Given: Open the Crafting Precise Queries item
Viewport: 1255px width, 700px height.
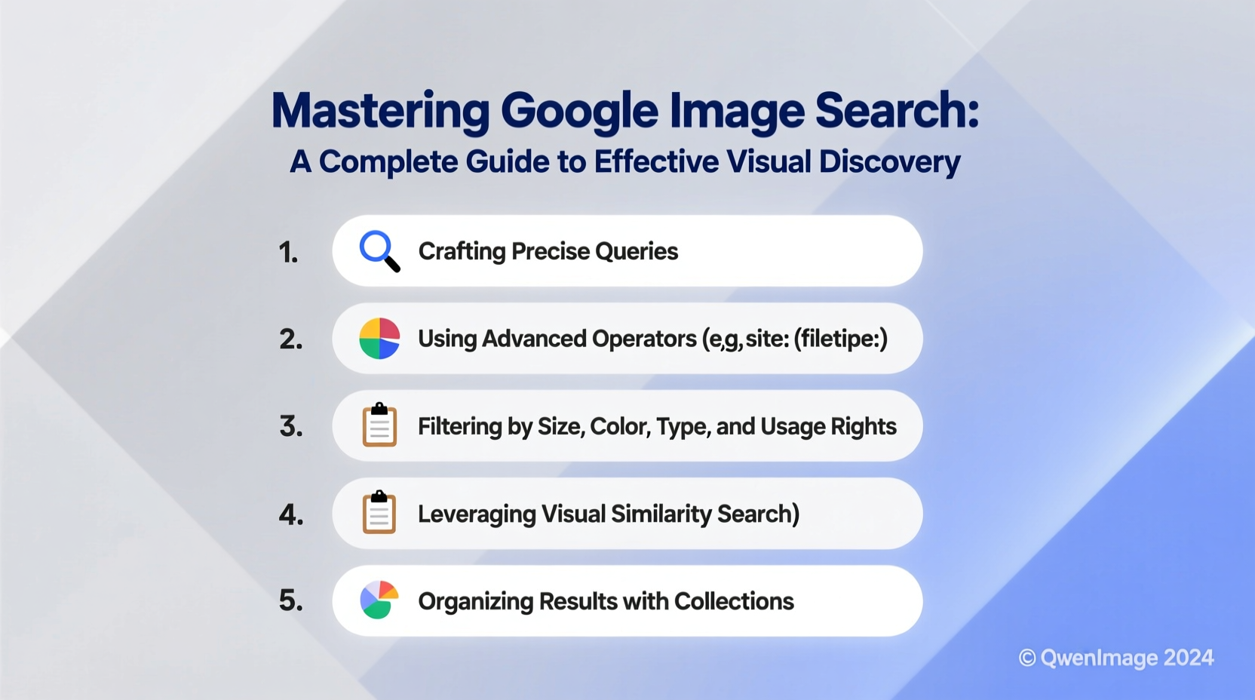Looking at the screenshot, I should (548, 251).
